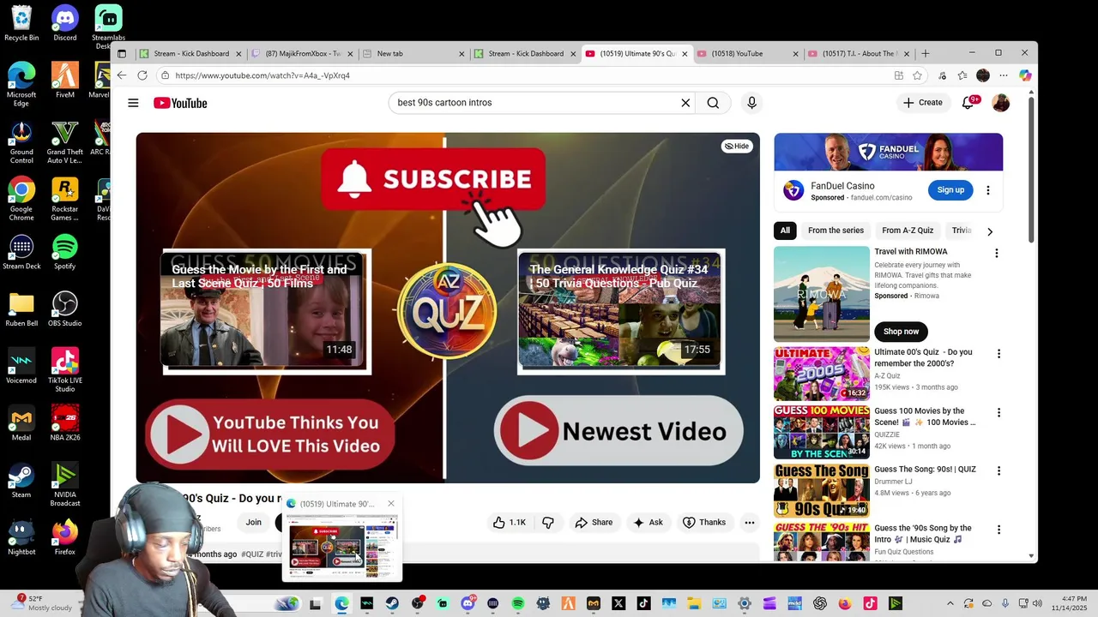Open options for Guess 100 Movies video
The width and height of the screenshot is (1098, 617).
tap(998, 412)
